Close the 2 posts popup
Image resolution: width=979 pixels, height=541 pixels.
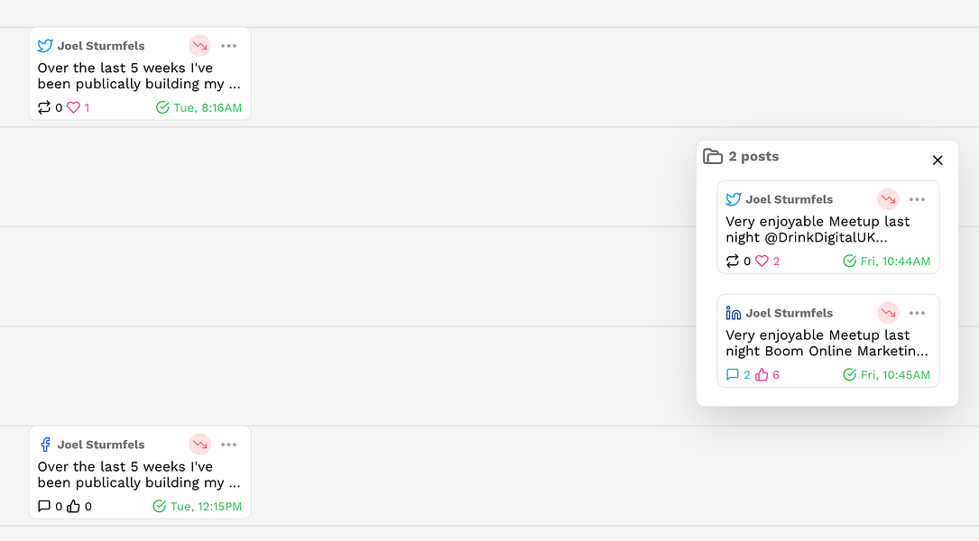click(937, 160)
